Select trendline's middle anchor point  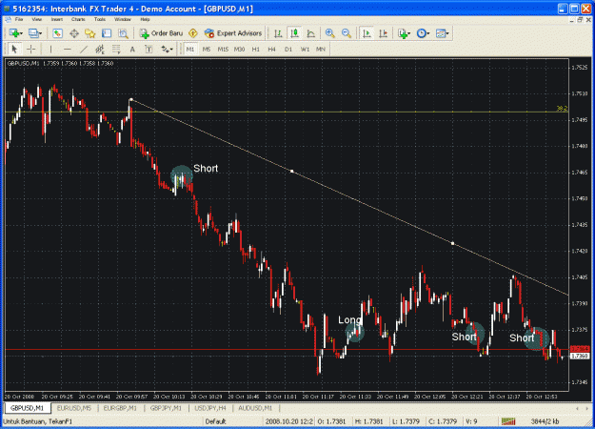[292, 172]
